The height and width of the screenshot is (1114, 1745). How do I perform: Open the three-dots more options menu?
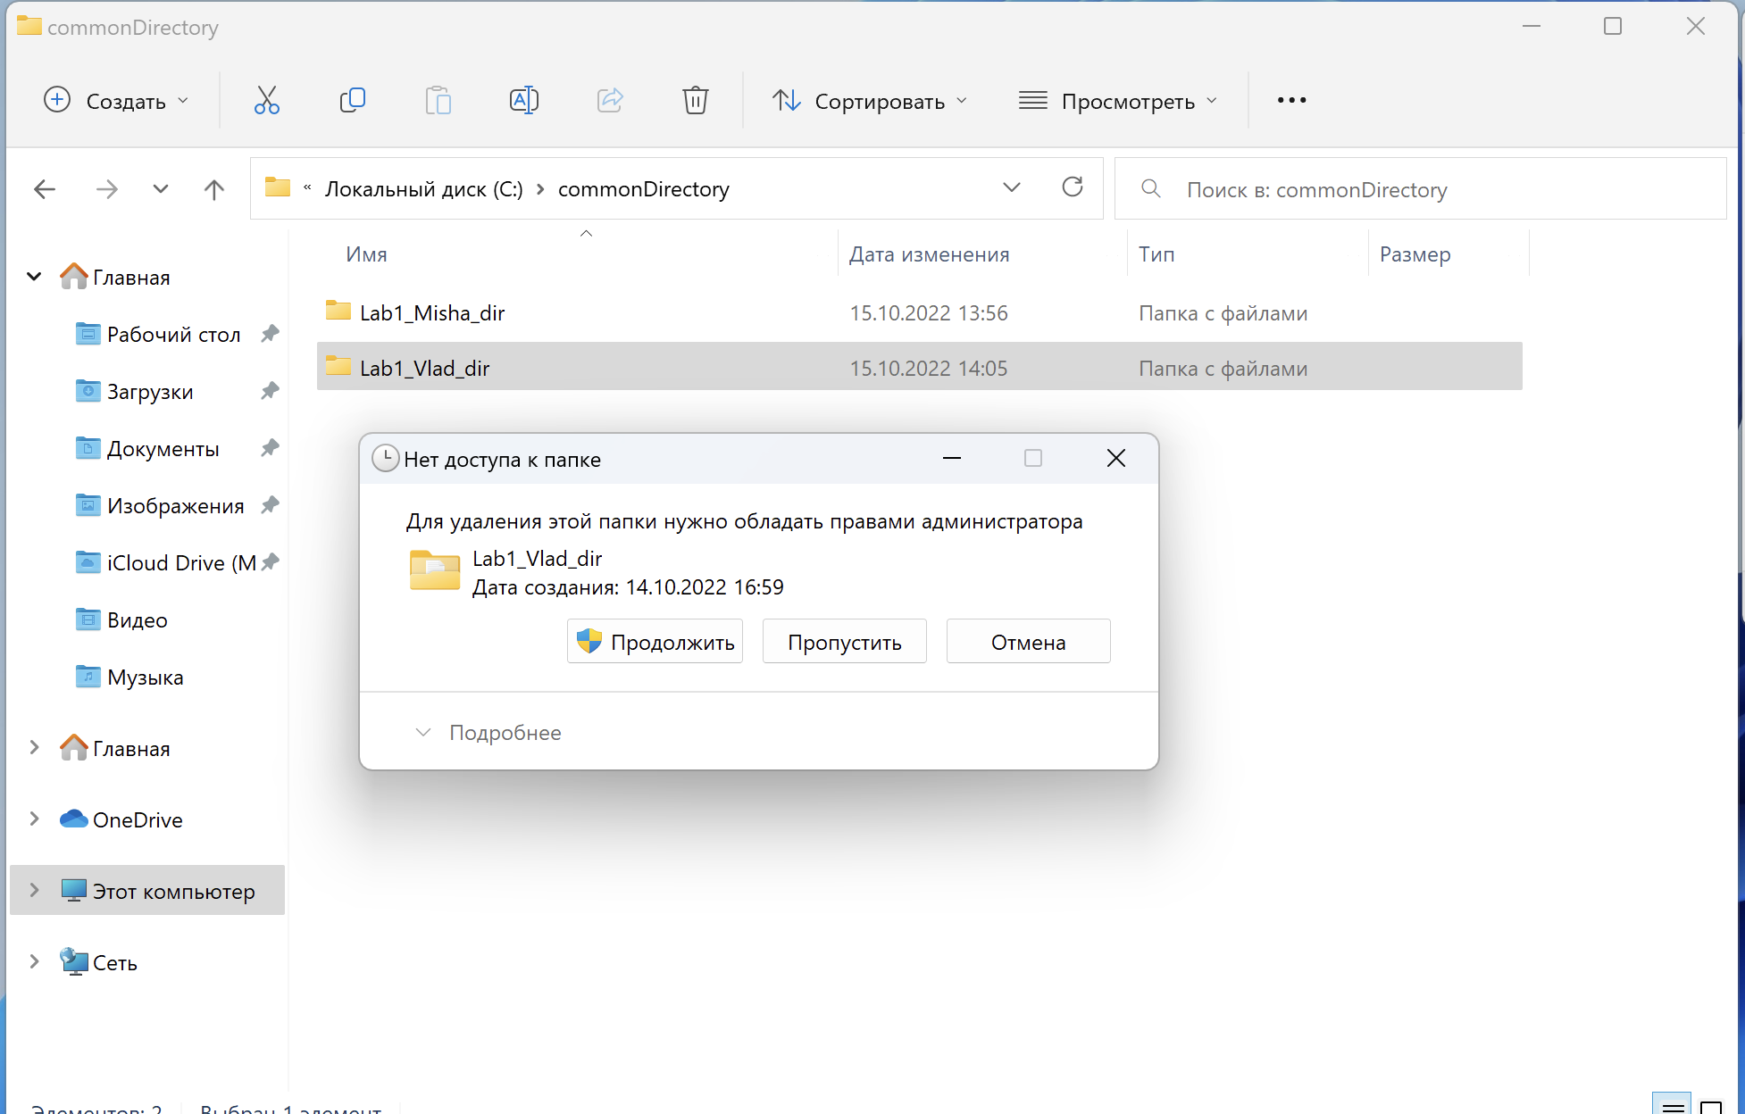1291,100
